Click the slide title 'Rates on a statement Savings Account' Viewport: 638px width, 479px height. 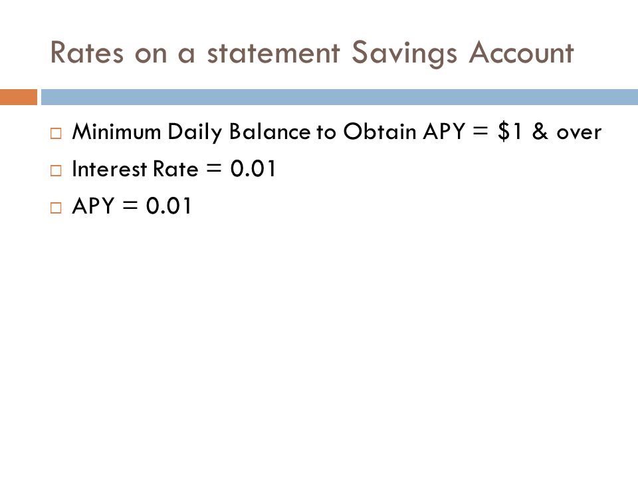point(312,53)
